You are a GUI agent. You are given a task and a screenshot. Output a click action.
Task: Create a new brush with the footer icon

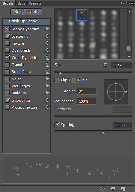pyautogui.click(x=123, y=189)
